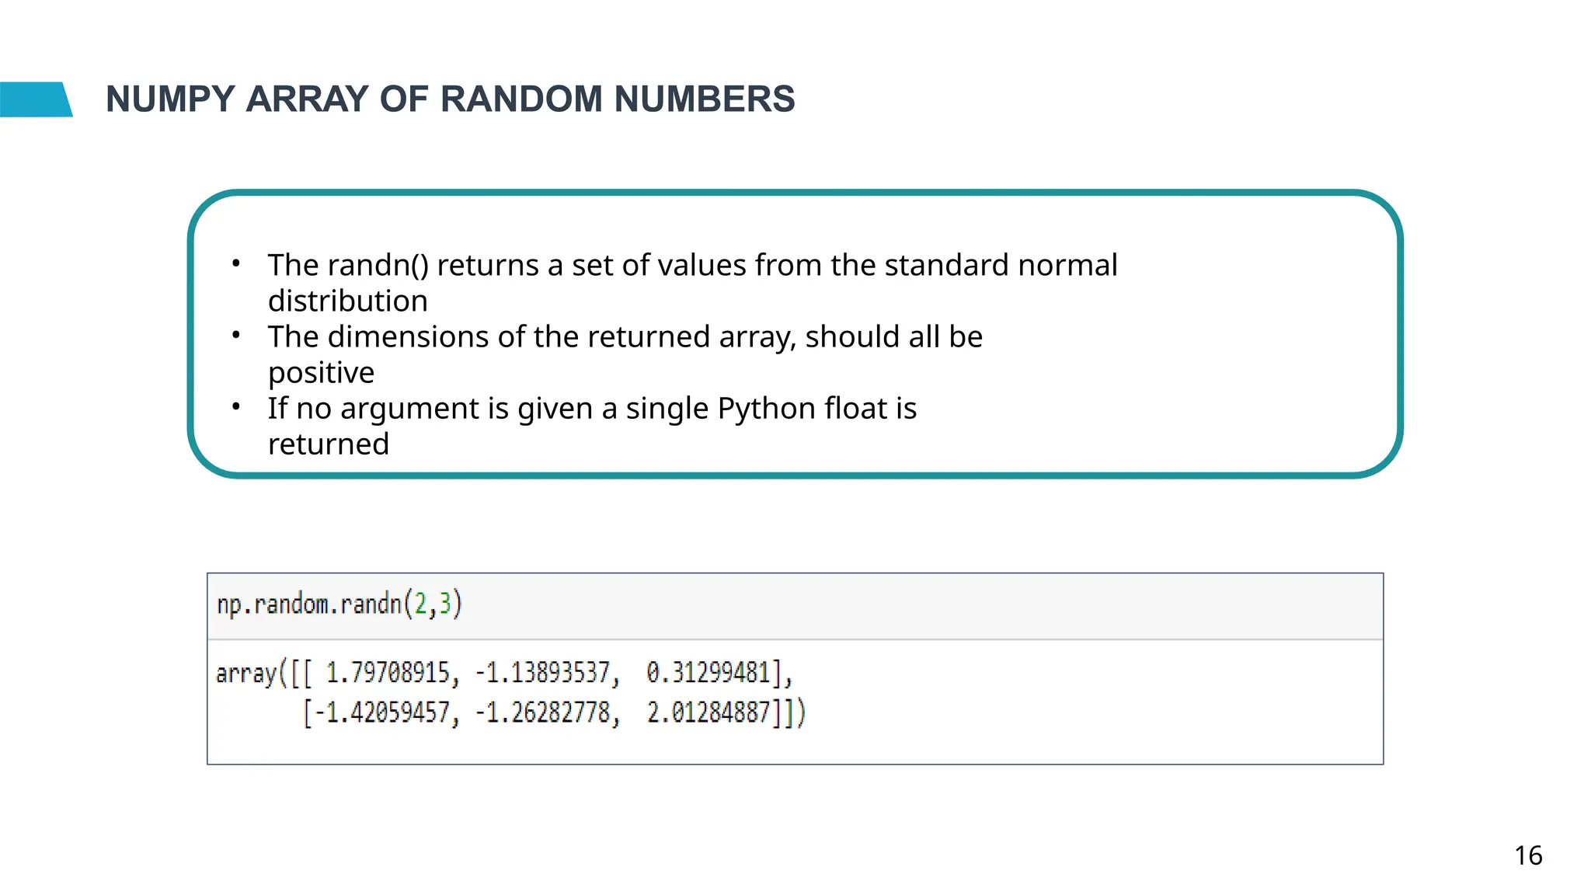This screenshot has width=1591, height=895.
Task: Click the first bullet line about randn()
Action: tap(692, 266)
